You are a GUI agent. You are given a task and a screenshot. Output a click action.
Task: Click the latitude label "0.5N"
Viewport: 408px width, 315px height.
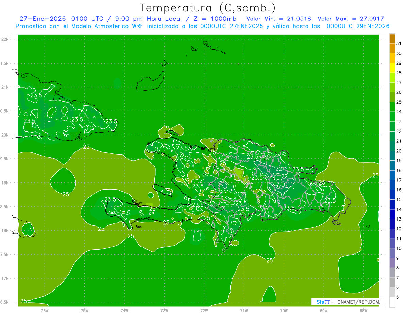(5, 111)
